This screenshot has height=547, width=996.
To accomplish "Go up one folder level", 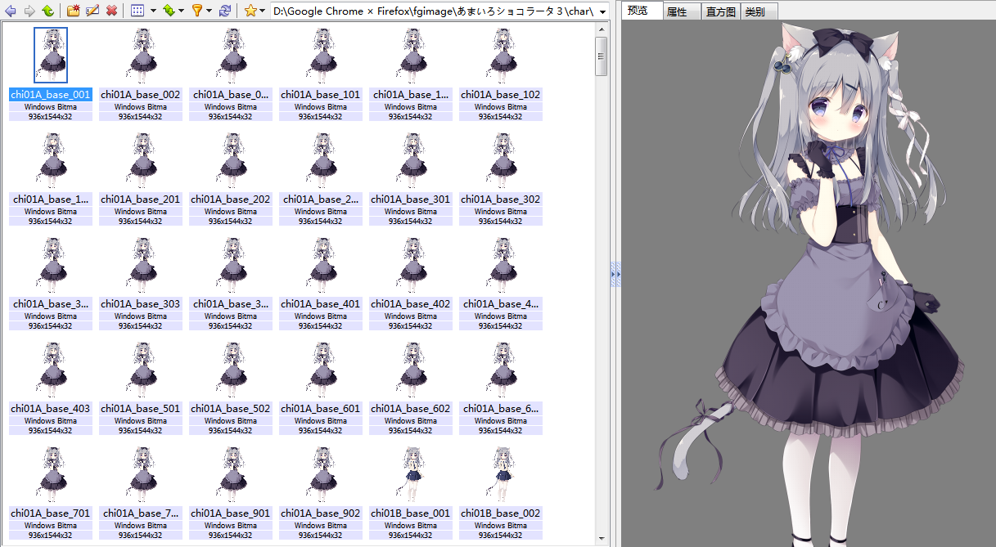I will click(48, 11).
